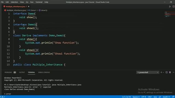Switch to the Output panel tab

click(x=22, y=72)
